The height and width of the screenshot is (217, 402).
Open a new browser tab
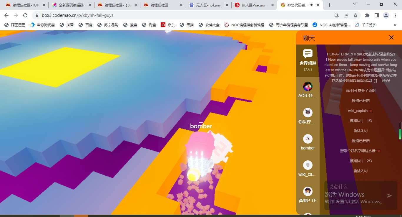click(329, 5)
